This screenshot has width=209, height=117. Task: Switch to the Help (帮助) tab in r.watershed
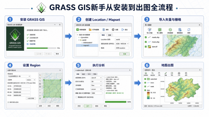[x=95, y=74]
